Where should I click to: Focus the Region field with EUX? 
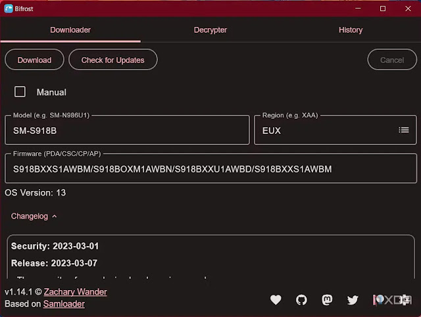click(x=335, y=130)
